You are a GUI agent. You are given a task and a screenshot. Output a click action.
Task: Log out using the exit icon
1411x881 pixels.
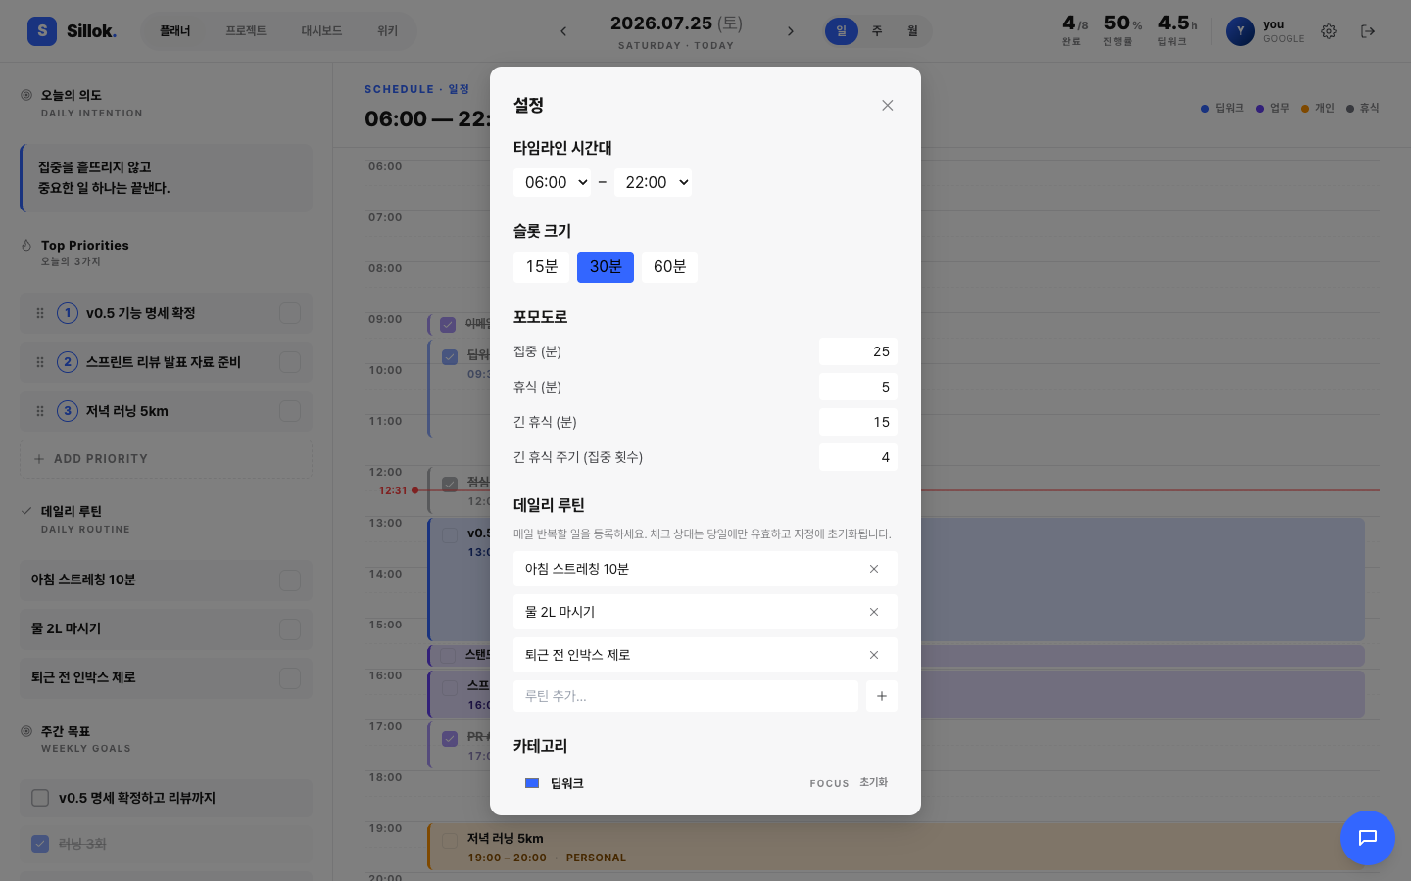1368,31
